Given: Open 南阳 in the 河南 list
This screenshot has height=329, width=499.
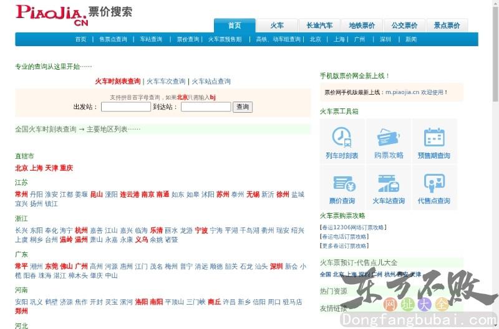Looking at the screenshot, I should click(x=157, y=302).
